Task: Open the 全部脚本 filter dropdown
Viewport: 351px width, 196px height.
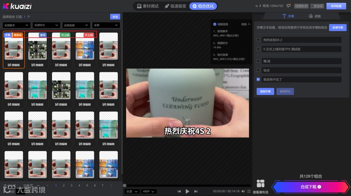Action: pyautogui.click(x=16, y=25)
